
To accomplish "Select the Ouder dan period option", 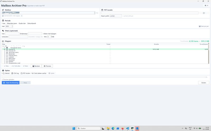I will tap(22, 23).
